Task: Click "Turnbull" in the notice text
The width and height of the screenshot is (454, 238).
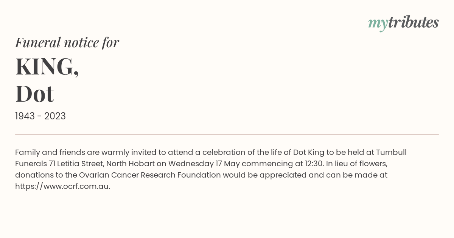Action: point(391,152)
